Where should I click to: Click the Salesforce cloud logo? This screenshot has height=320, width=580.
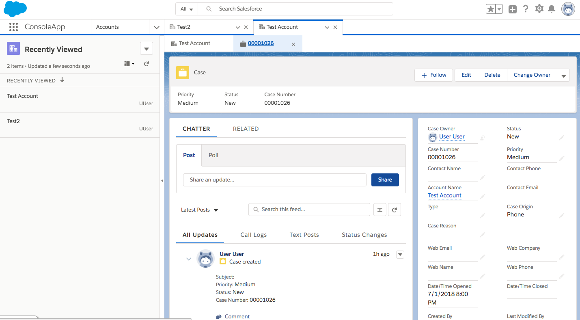click(15, 9)
